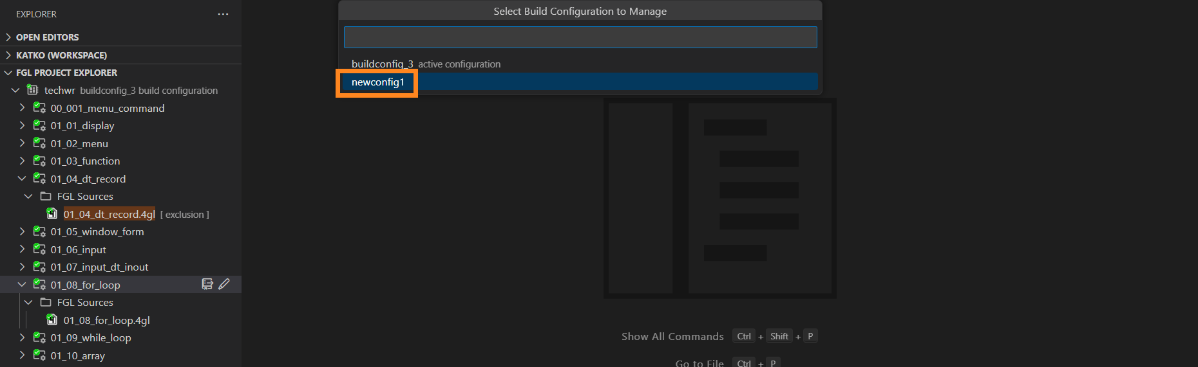Select 01_10_array in project explorer
Screen dimensions: 1198x367
[x=77, y=355]
